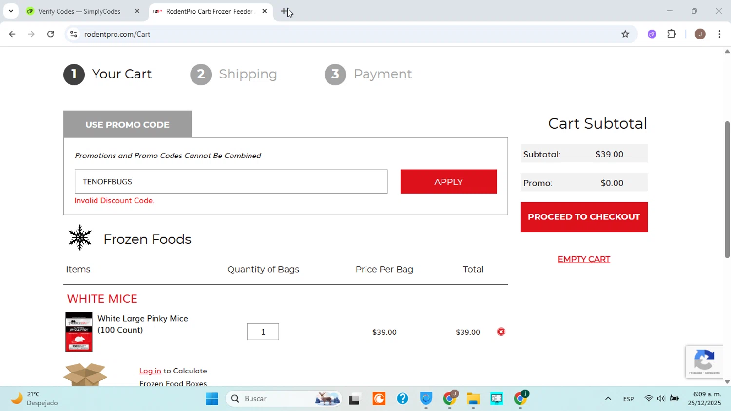Expand the tab search dropdown arrow
Viewport: 731px width, 411px height.
(x=11, y=11)
